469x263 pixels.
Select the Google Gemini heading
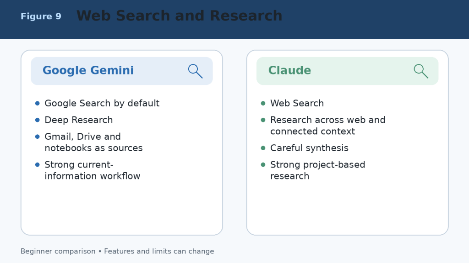tap(88, 70)
